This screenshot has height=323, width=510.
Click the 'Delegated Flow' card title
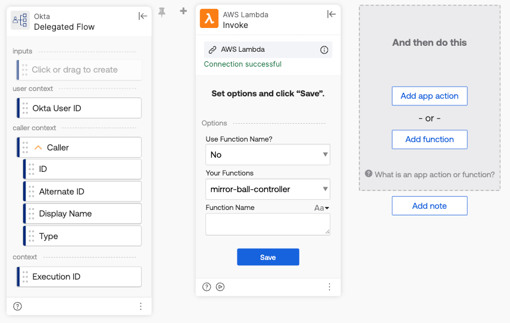[64, 27]
